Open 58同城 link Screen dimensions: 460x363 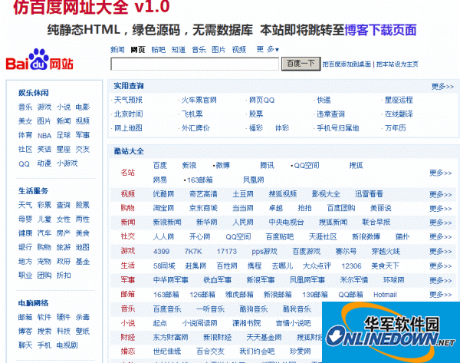coord(164,266)
